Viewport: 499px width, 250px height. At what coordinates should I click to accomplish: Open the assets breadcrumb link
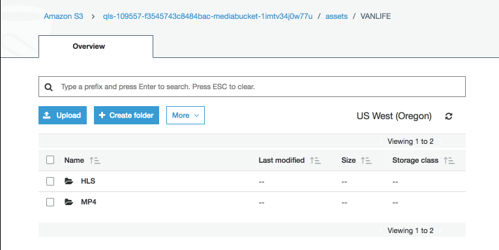click(337, 16)
